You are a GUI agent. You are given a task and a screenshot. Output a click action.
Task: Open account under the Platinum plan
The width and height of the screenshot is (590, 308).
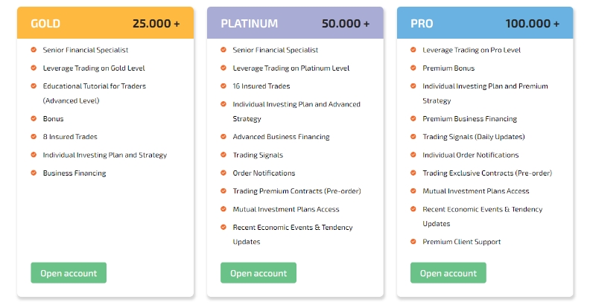(x=258, y=273)
